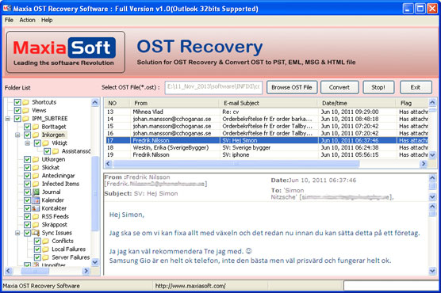
Task: Select email with subject SV: Hej Simon
Action: (267, 140)
